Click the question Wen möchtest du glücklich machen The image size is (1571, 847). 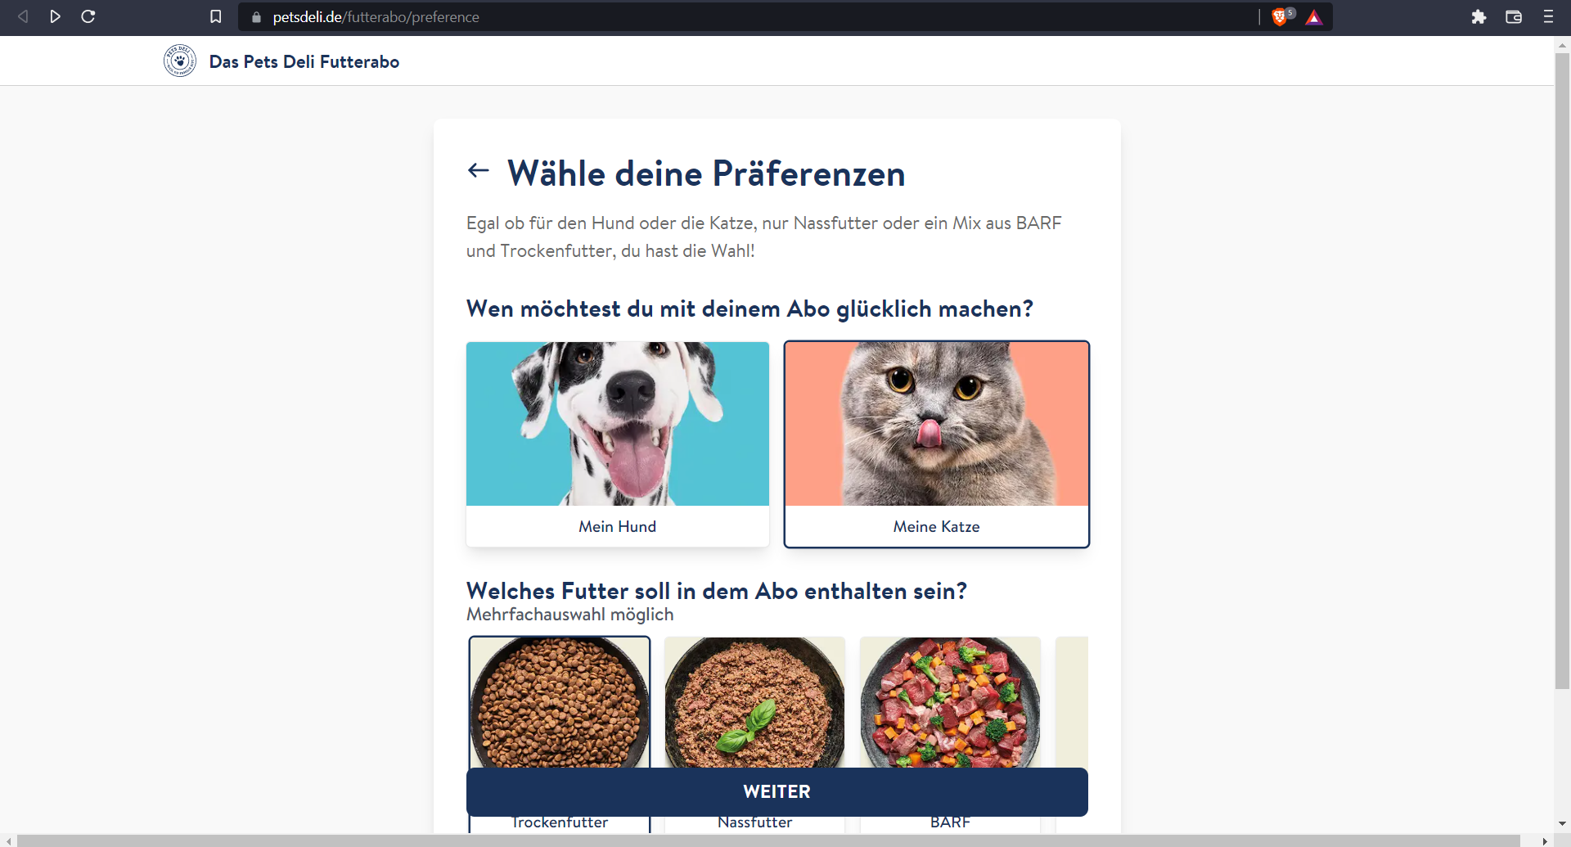tap(749, 309)
